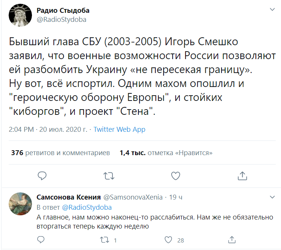Click the Радио Стыдоба display name
This screenshot has width=281, height=250.
click(63, 10)
